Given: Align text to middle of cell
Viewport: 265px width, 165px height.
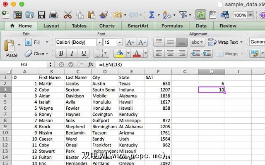Looking at the screenshot, I should click(x=170, y=42).
